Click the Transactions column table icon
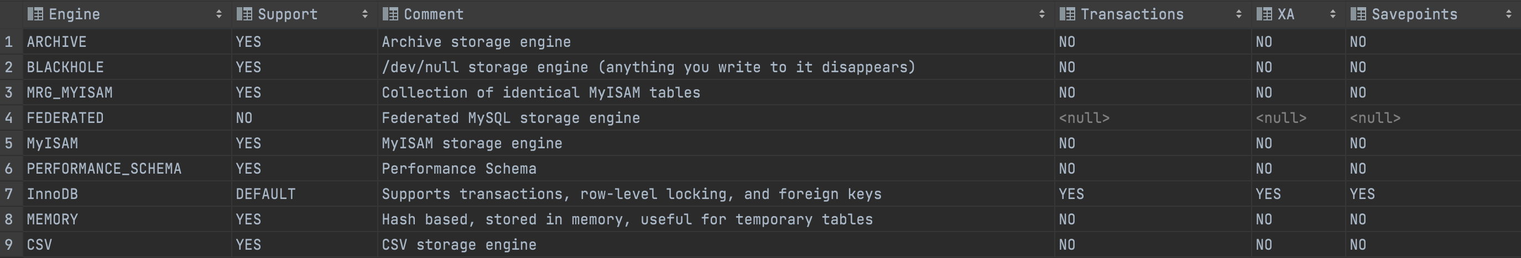This screenshot has height=258, width=1521. [x=1067, y=14]
